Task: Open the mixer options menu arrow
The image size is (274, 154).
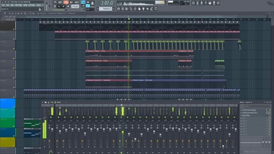Action: point(42,102)
